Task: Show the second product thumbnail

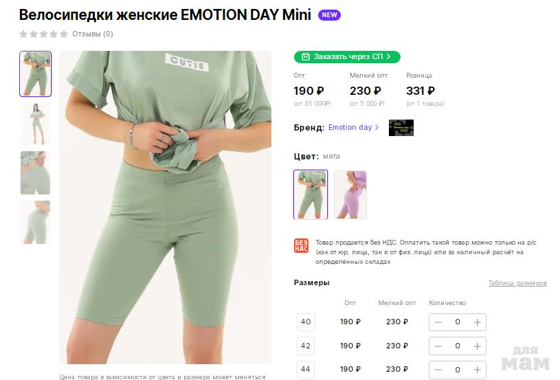Action: [x=35, y=124]
